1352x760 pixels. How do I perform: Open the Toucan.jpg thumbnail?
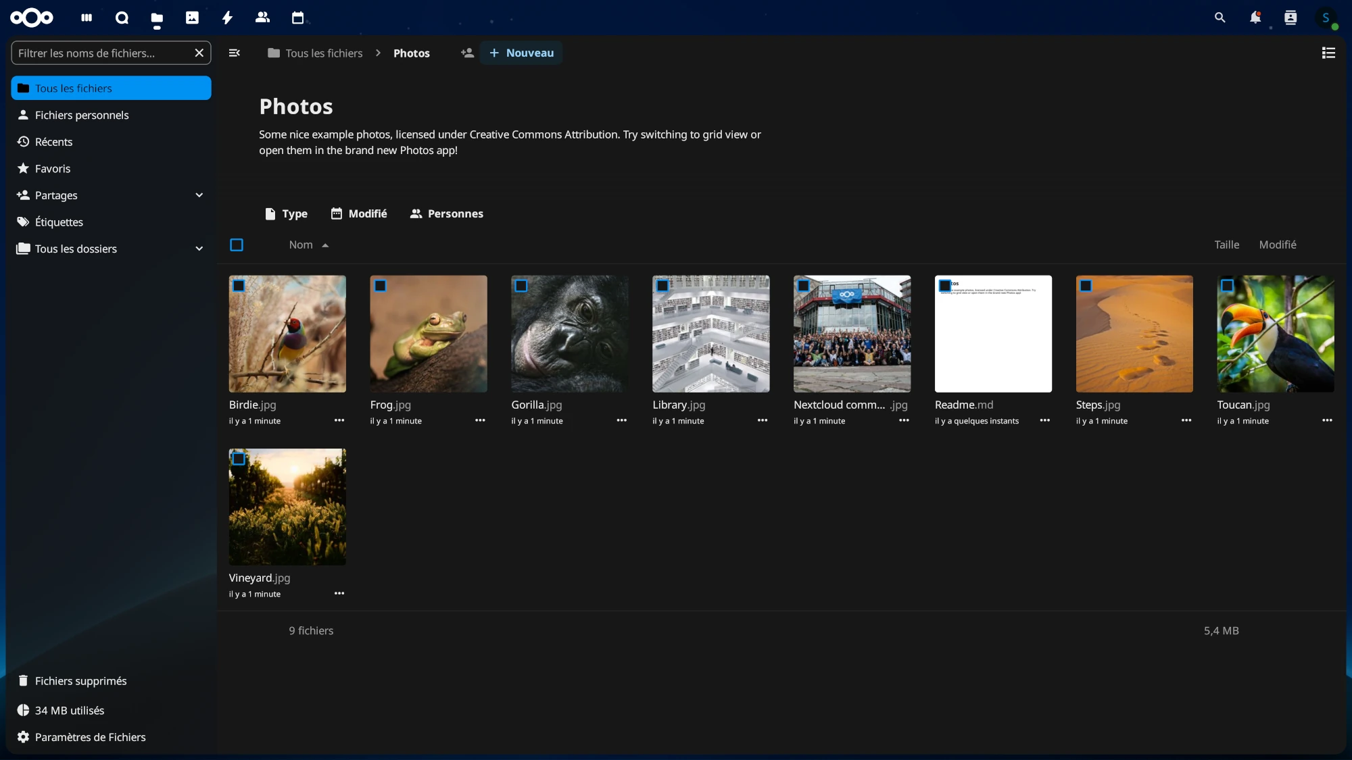point(1276,334)
